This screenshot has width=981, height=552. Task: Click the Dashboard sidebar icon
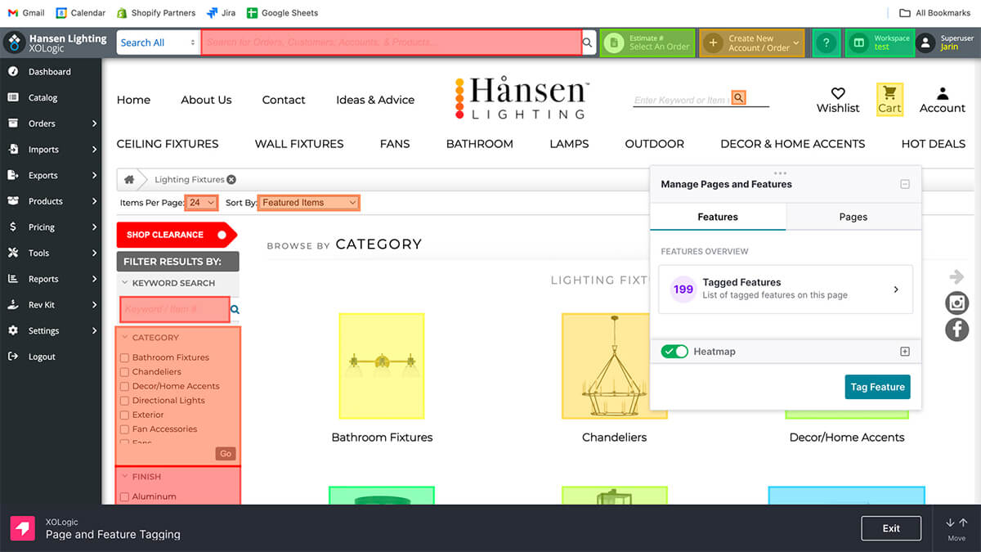click(13, 71)
